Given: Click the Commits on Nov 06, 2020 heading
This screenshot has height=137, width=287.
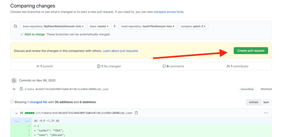Looking at the screenshot, I should click(37, 80).
